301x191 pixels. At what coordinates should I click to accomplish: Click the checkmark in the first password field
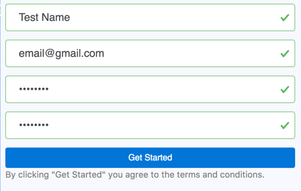tap(285, 89)
